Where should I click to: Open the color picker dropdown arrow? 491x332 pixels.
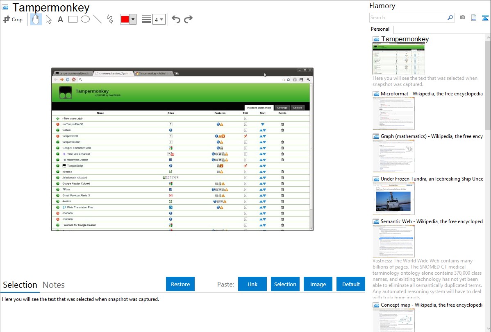click(x=133, y=19)
